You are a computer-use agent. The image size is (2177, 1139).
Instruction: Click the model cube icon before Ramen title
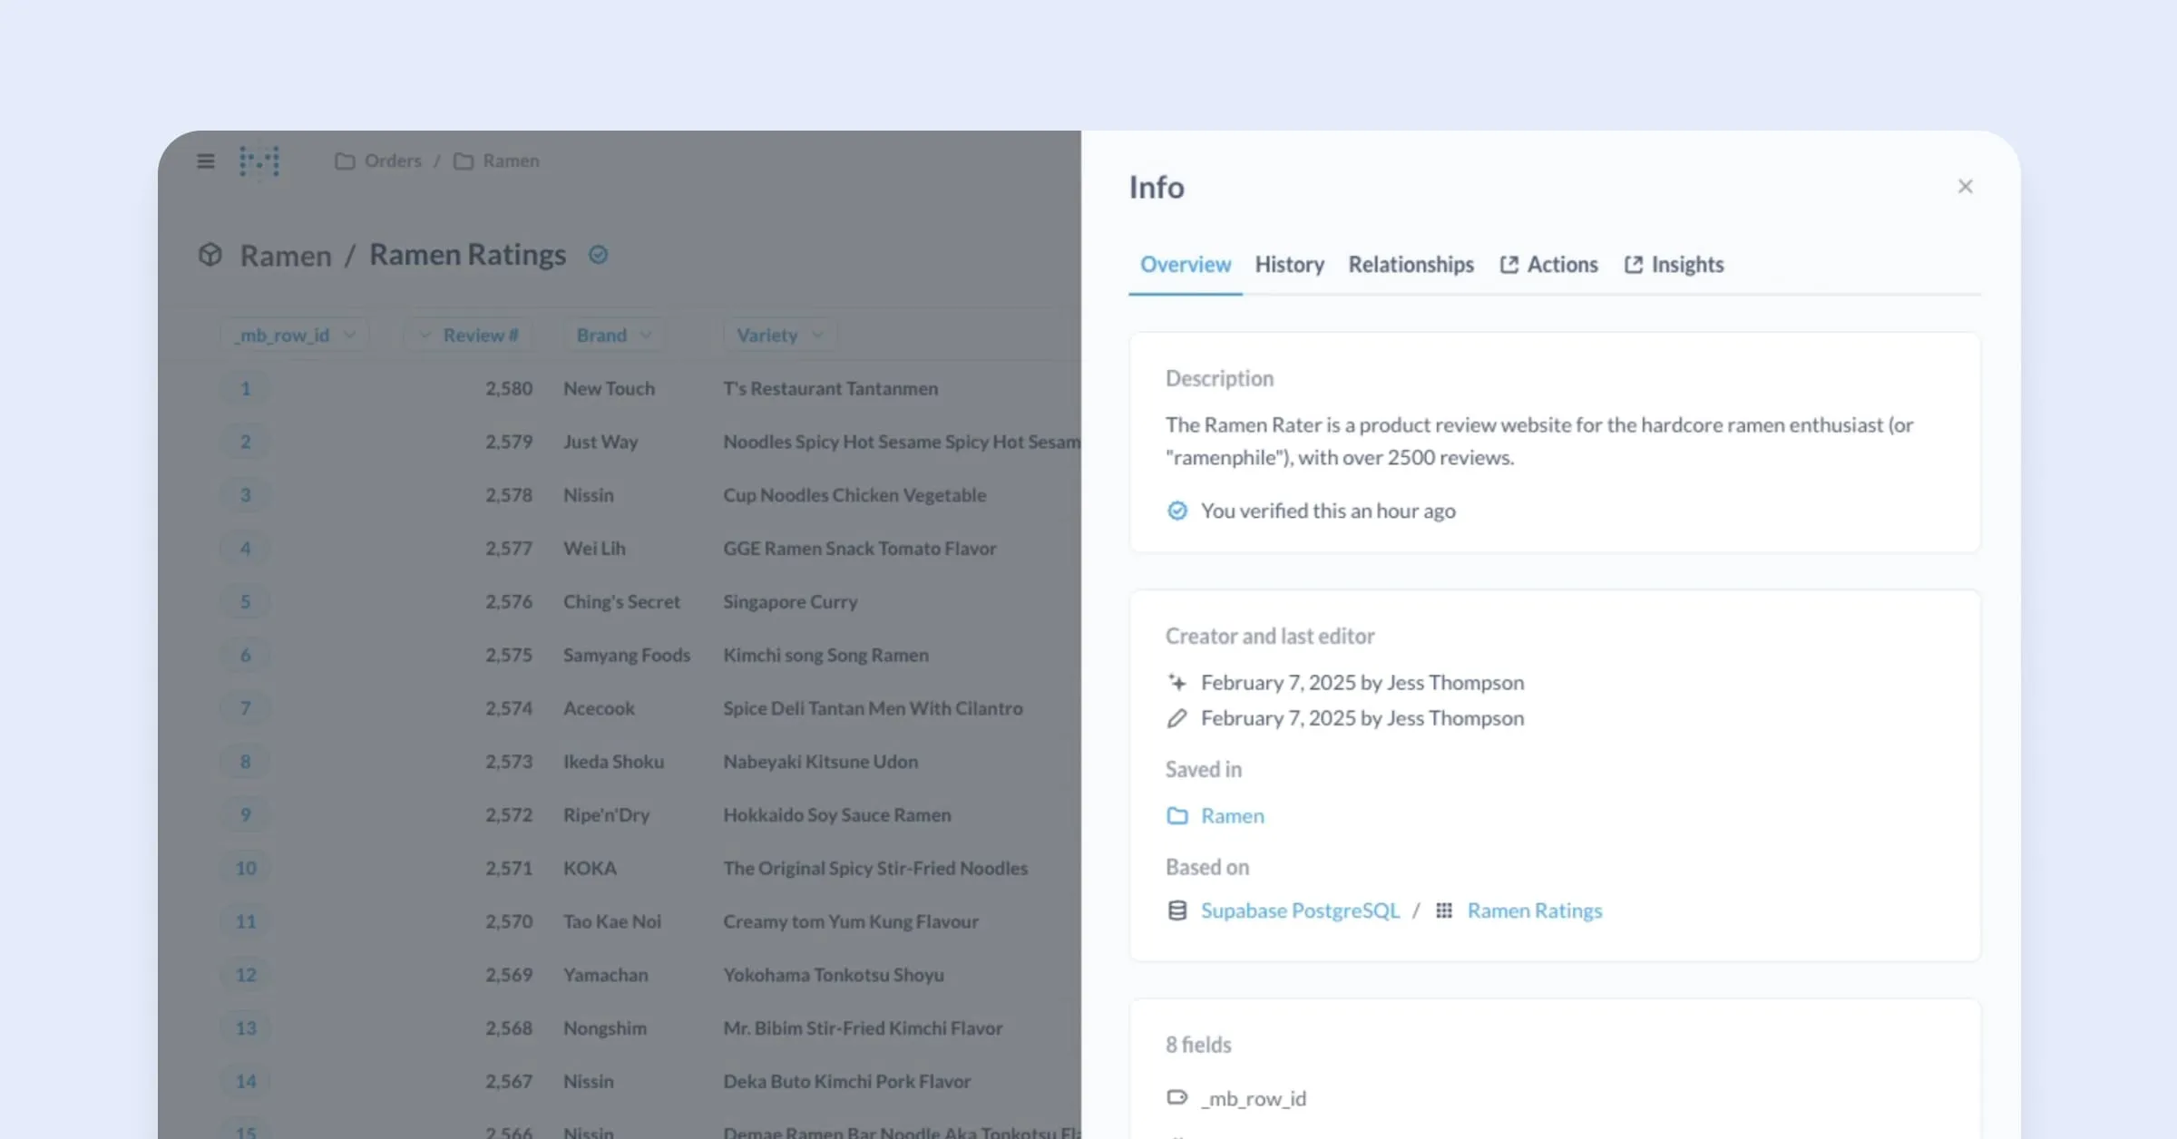click(x=210, y=255)
